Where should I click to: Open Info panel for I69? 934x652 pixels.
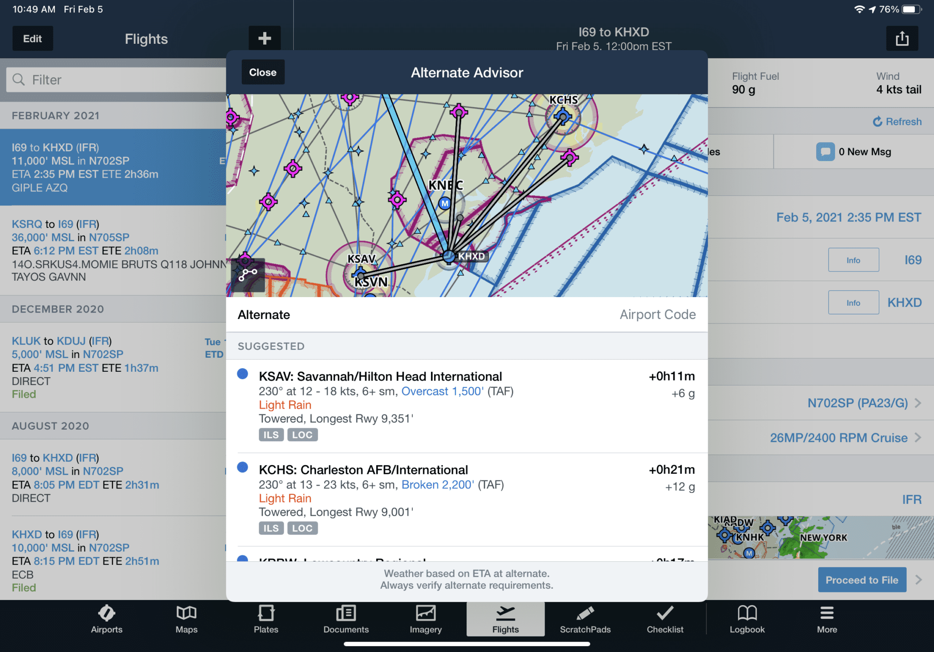coord(853,259)
